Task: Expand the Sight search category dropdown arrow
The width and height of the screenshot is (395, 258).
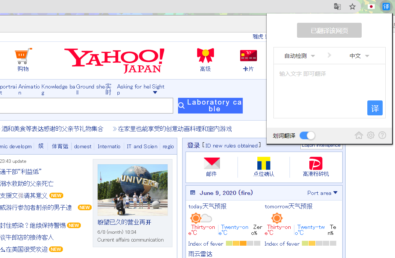Action: pyautogui.click(x=155, y=93)
